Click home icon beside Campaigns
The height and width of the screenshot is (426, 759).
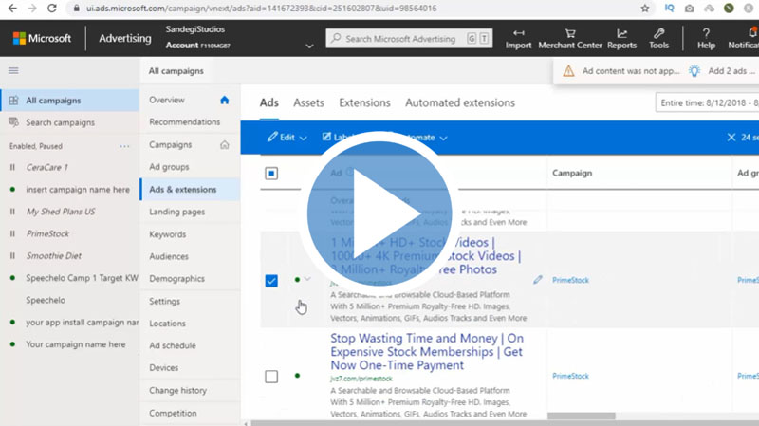pyautogui.click(x=224, y=145)
